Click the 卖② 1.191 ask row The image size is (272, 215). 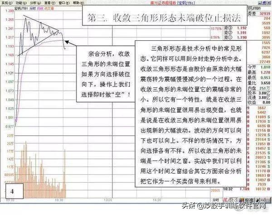tap(247, 33)
